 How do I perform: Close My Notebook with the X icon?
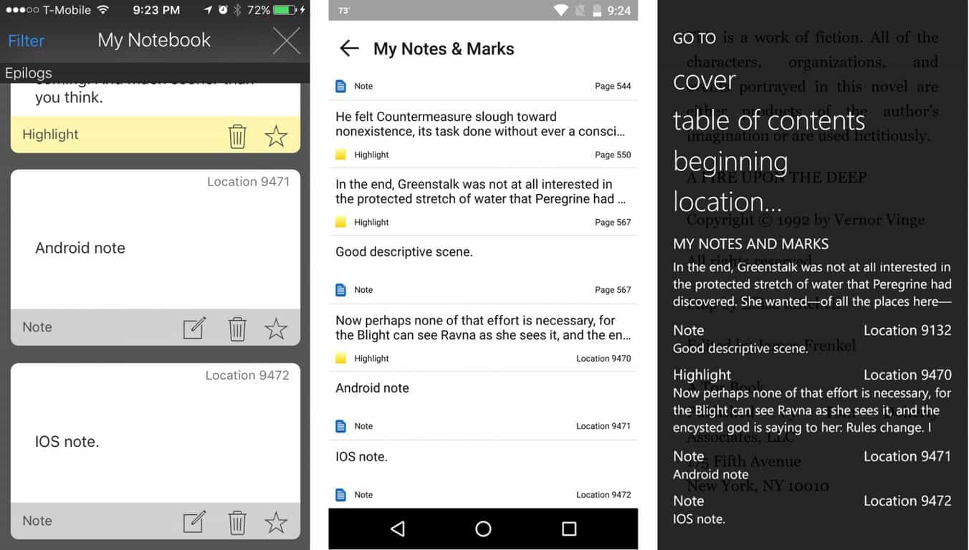pos(287,41)
